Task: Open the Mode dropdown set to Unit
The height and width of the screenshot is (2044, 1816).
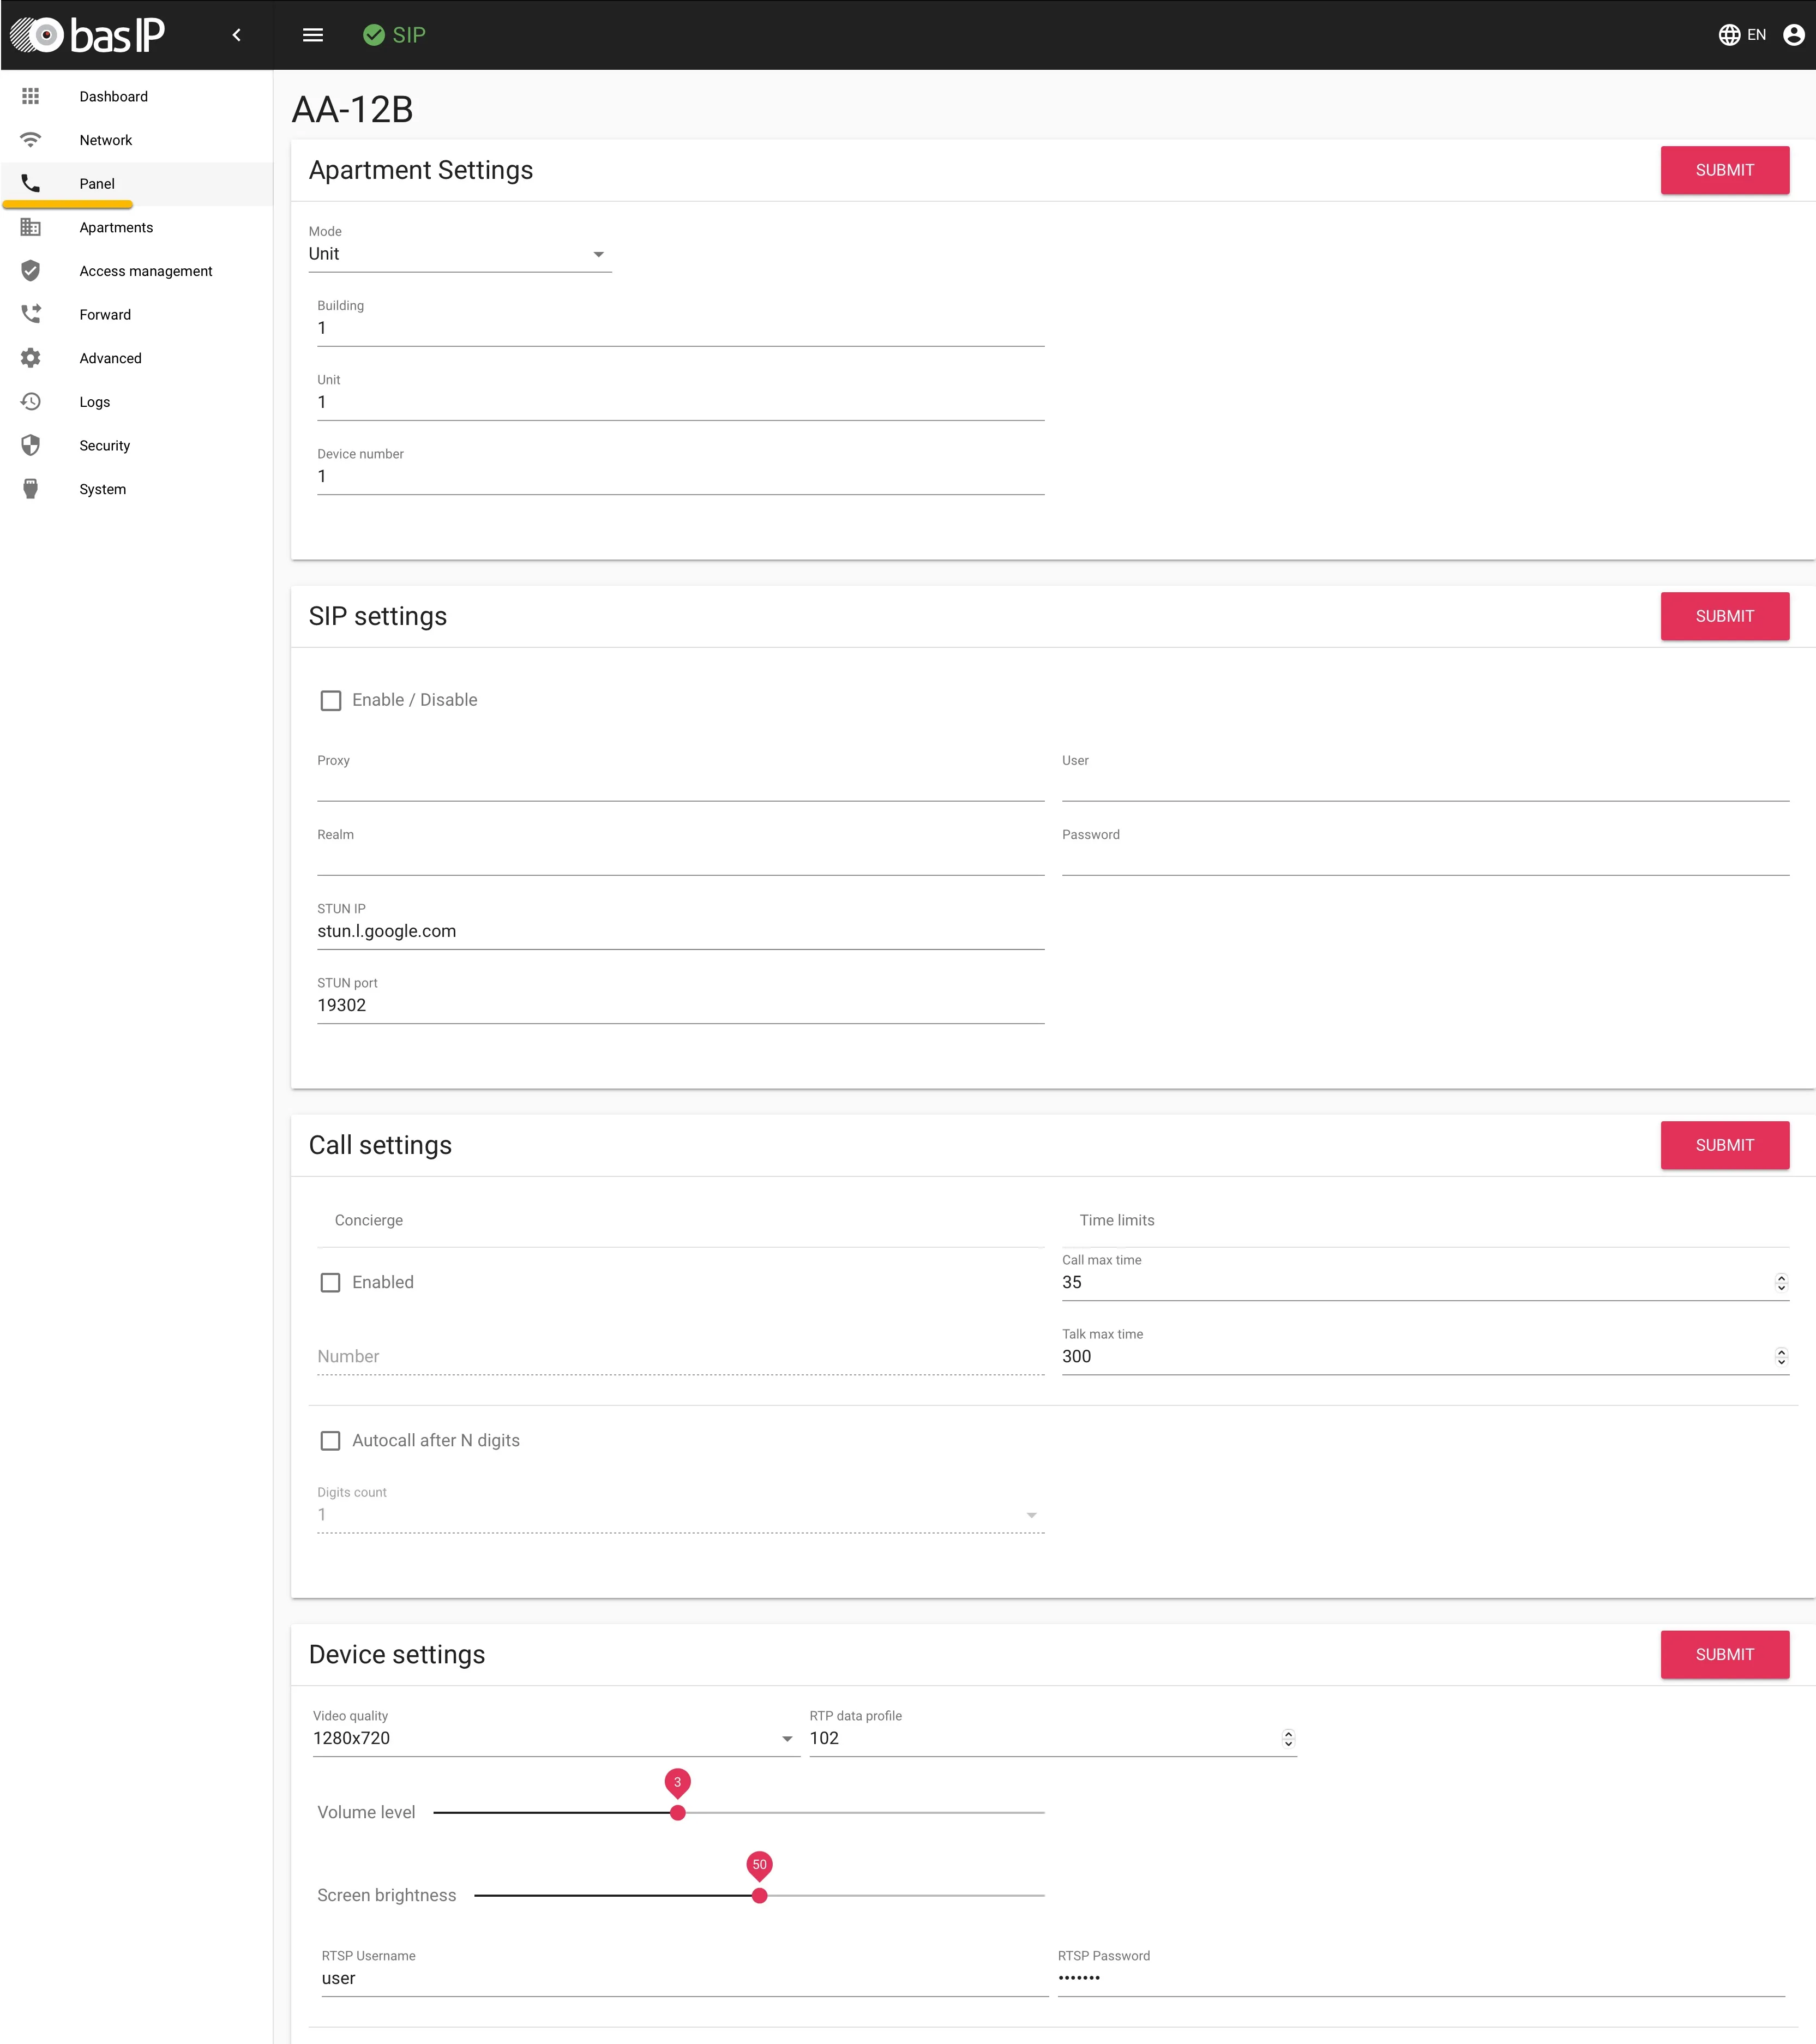Action: point(460,254)
